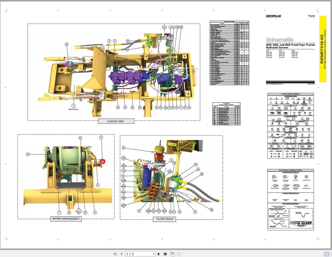Go to the previous page with the left arrow icon
Screen dimensions: 332x257
tap(121, 254)
